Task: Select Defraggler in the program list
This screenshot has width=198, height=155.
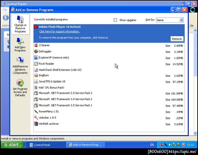Action: [x=109, y=52]
